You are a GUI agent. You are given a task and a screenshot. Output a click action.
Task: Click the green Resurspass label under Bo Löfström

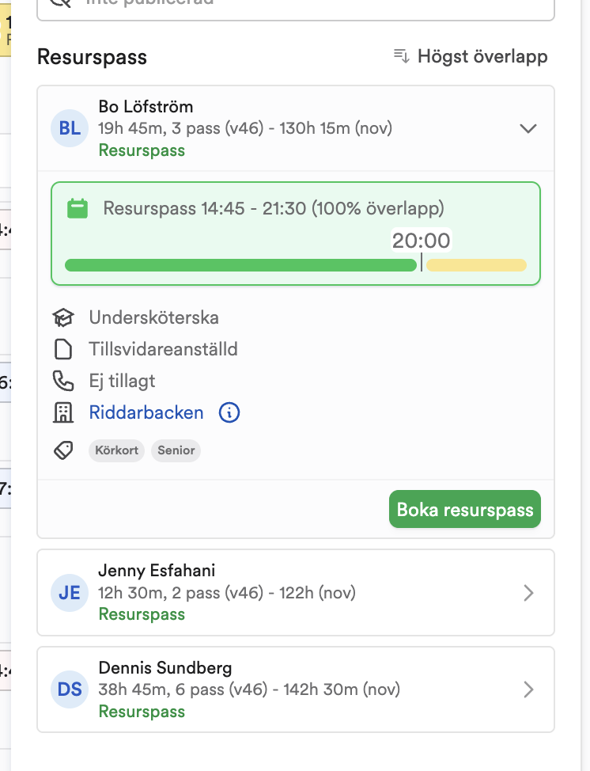[x=142, y=150]
